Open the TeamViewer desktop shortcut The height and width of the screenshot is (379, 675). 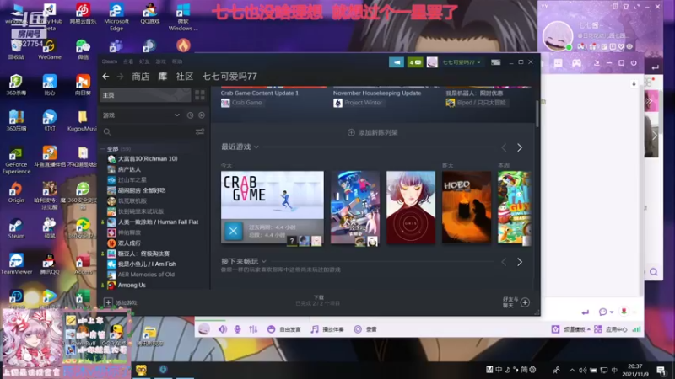coord(16,264)
